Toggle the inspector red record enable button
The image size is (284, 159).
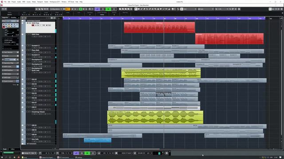click(x=4, y=26)
